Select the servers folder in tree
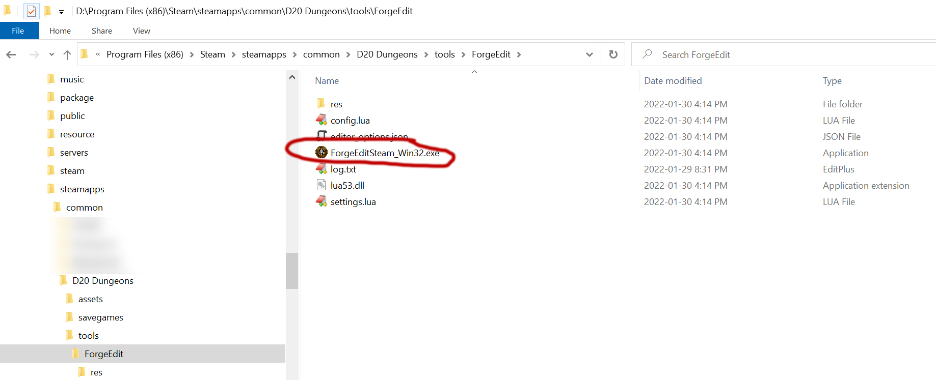Viewport: 936px width, 380px height. coord(74,153)
